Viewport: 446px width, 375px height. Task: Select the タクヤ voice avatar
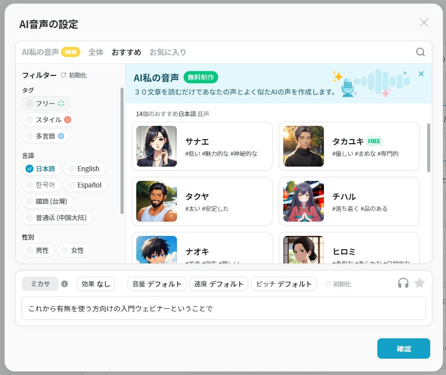(x=157, y=201)
